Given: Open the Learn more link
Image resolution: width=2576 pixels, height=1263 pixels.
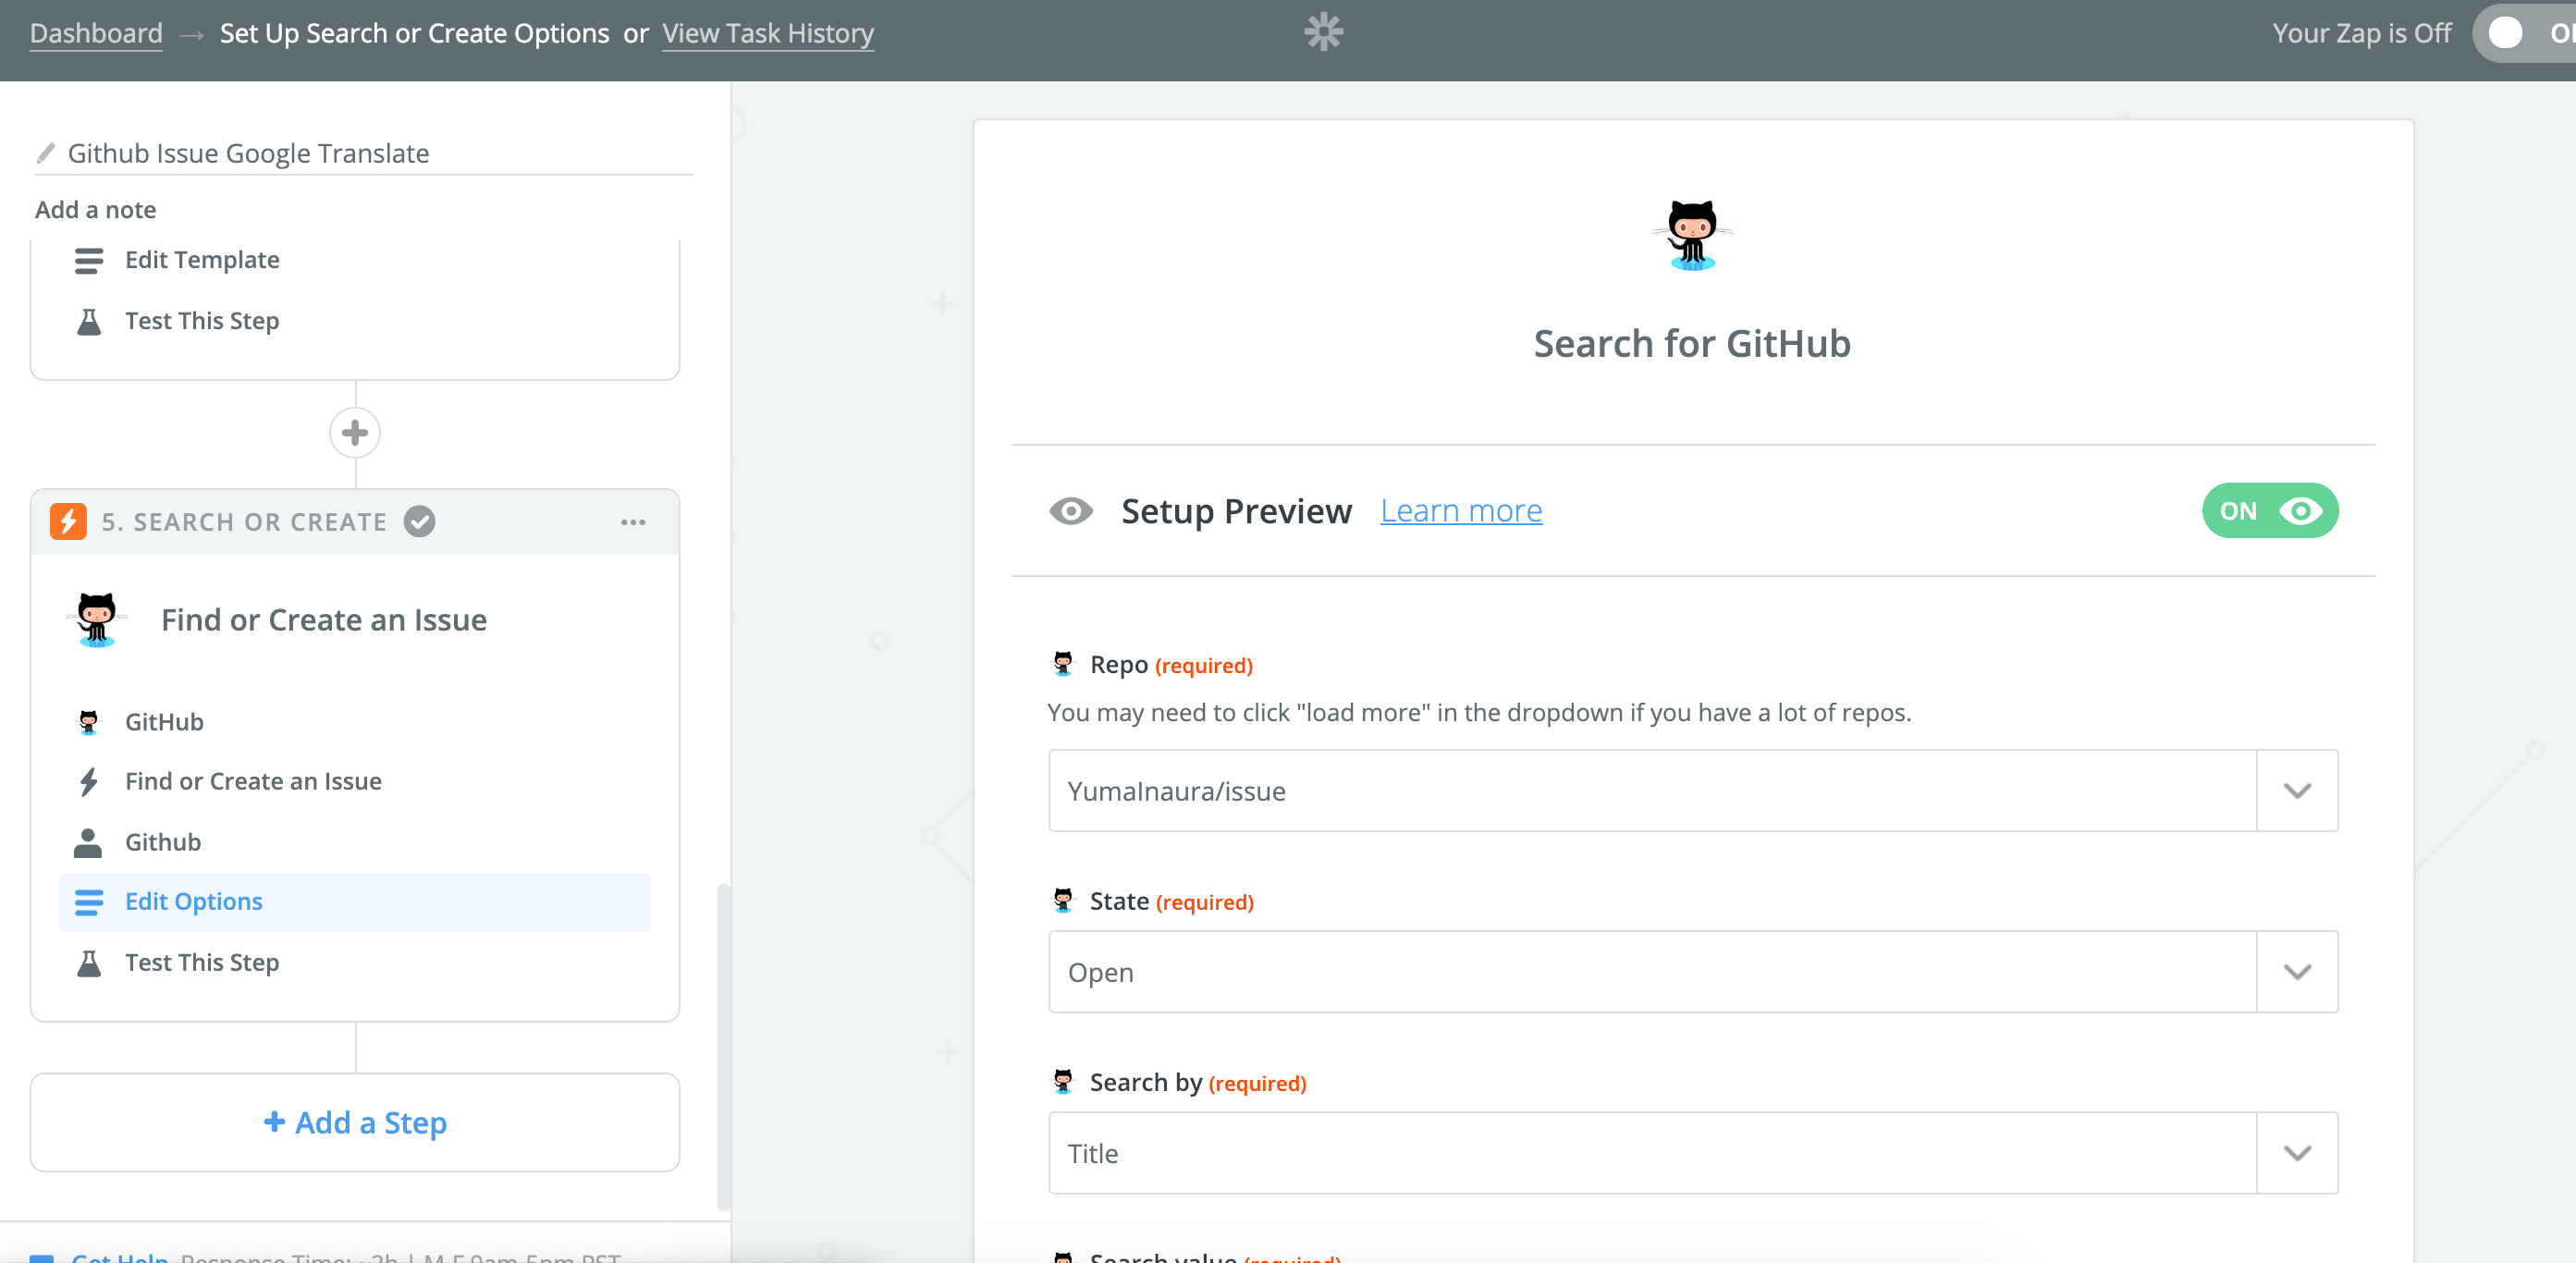Looking at the screenshot, I should tap(1460, 511).
